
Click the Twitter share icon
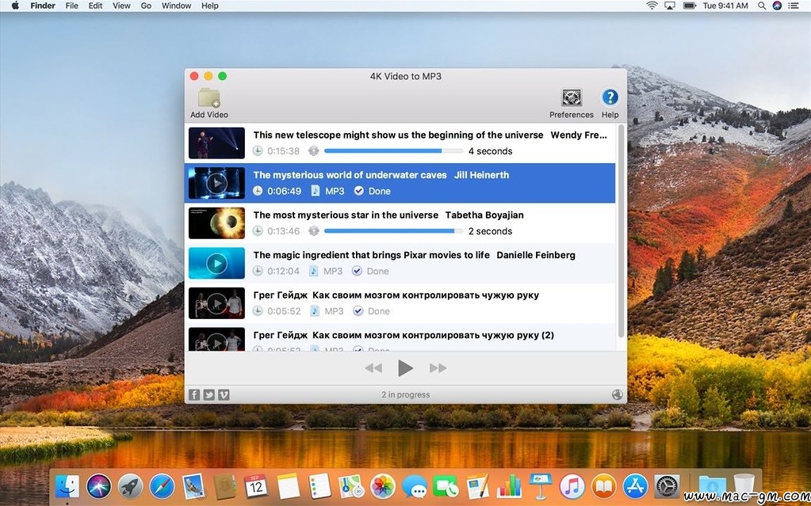pyautogui.click(x=209, y=395)
